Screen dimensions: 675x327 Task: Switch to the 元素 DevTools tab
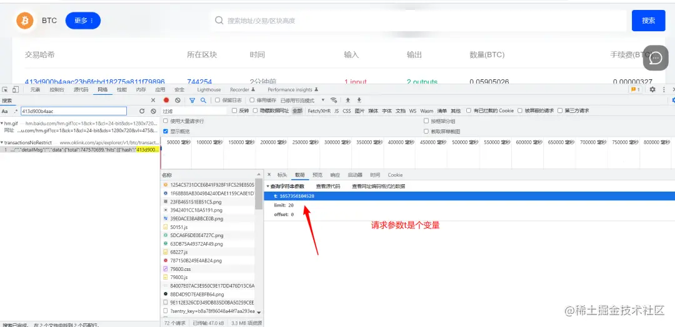(35, 90)
